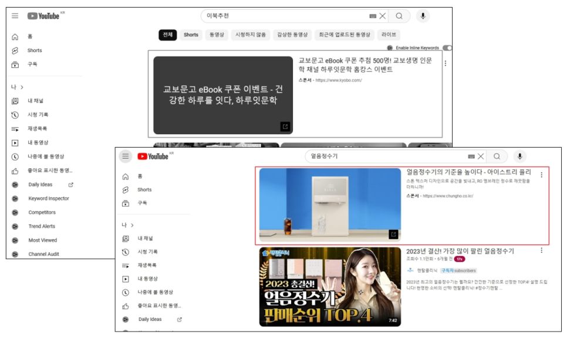Open water purifier ad thumbnail
Image resolution: width=567 pixels, height=338 pixels.
[x=330, y=205]
